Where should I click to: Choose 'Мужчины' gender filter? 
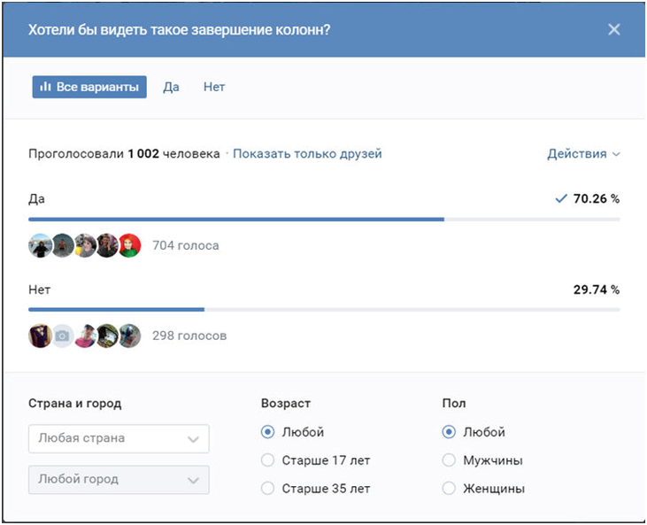(x=449, y=460)
